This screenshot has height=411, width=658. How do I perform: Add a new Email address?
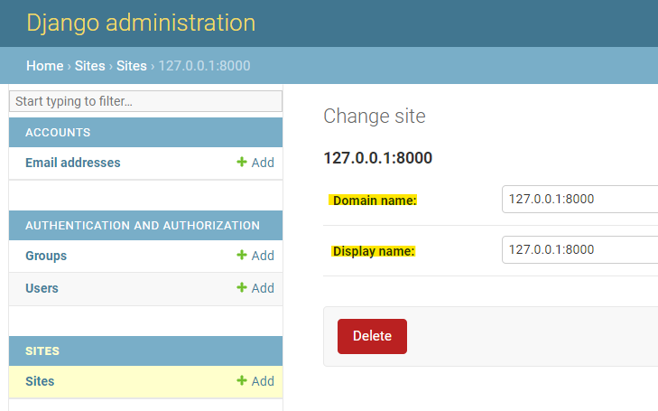(x=255, y=163)
